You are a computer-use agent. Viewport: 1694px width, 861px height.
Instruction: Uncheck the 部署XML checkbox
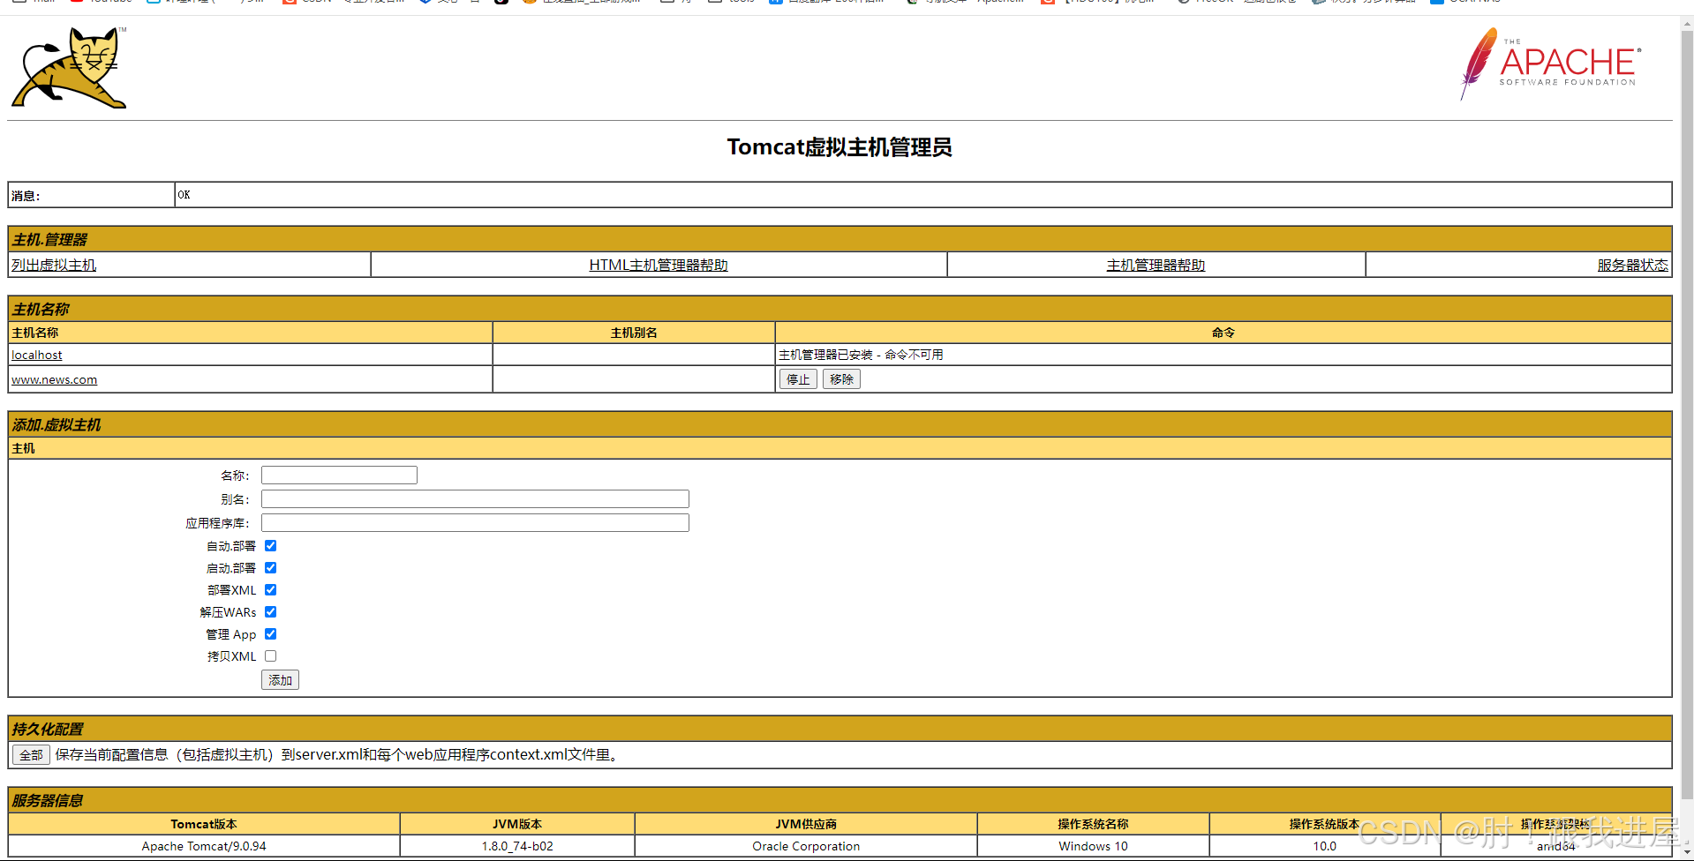click(271, 590)
